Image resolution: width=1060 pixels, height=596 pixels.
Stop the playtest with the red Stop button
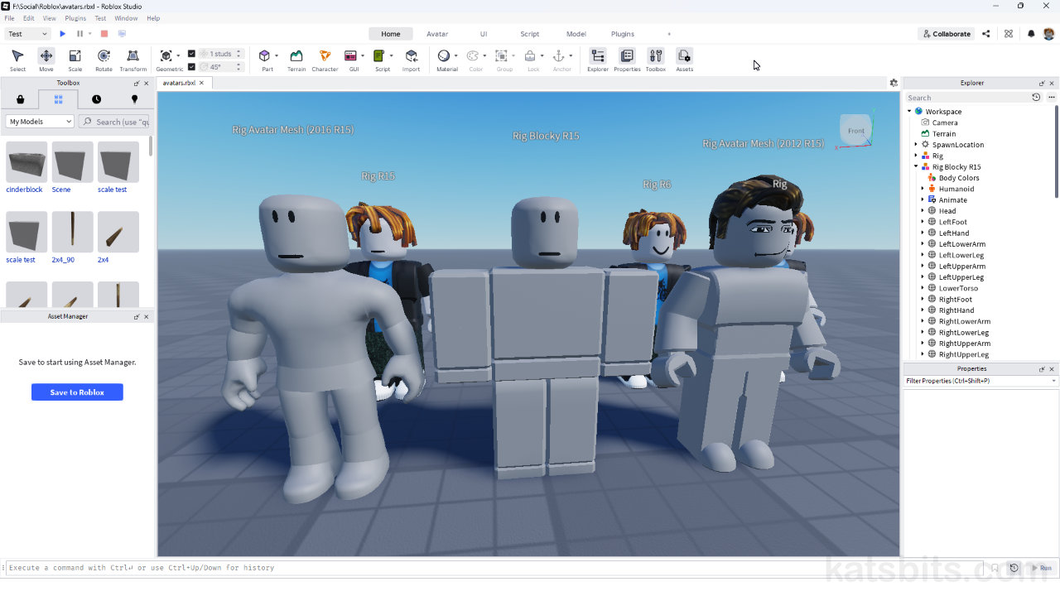[104, 34]
